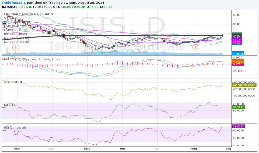Click the MACD (12, 26, close, 9) label
Image resolution: width=259 pixels, height=153 pixels.
click(32, 59)
